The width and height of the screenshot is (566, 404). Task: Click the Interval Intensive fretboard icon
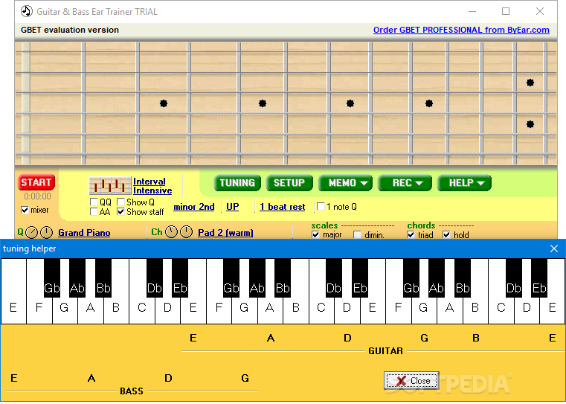coord(110,185)
